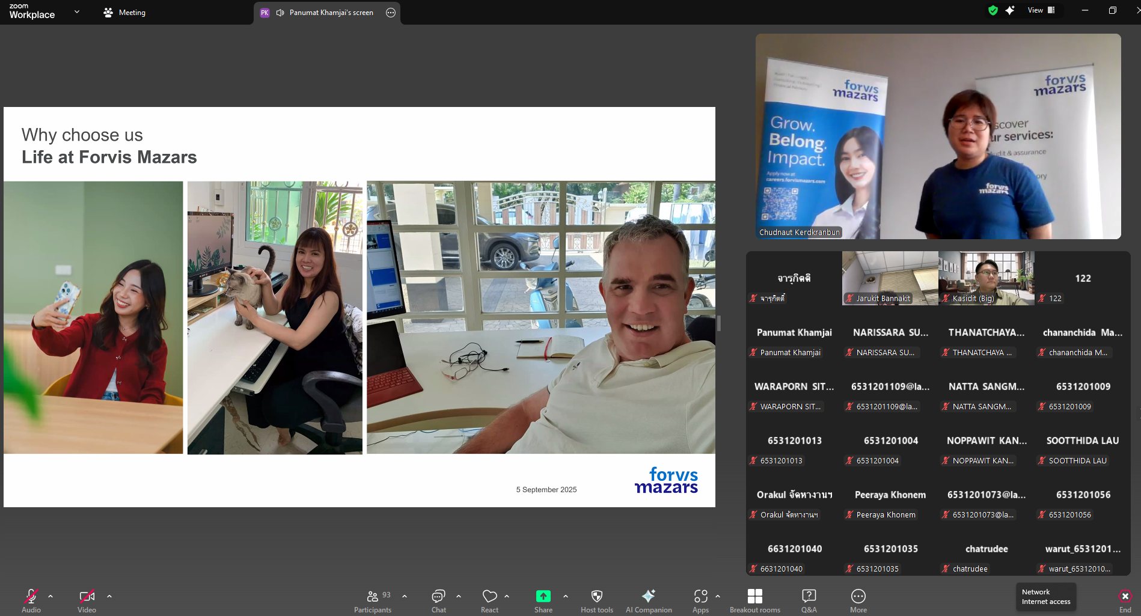Switch to the Meeting tab

[124, 12]
